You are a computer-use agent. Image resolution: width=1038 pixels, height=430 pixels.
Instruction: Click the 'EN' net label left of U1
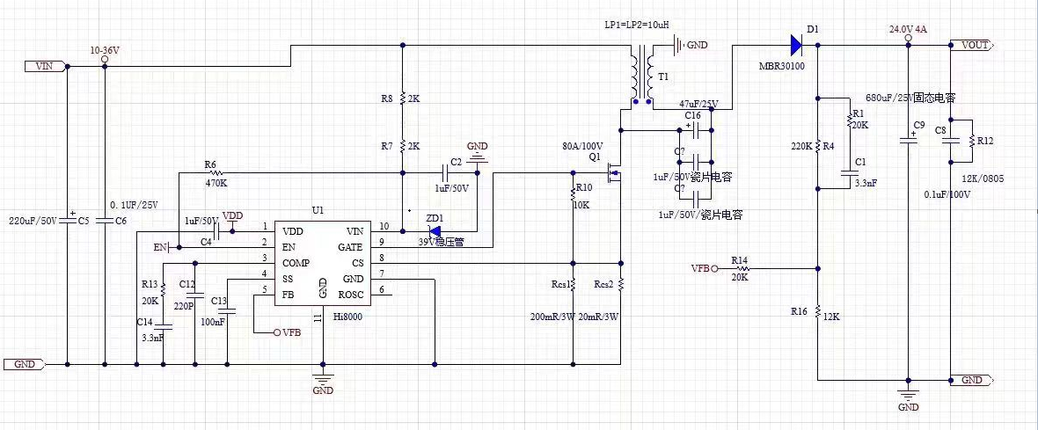[x=159, y=247]
